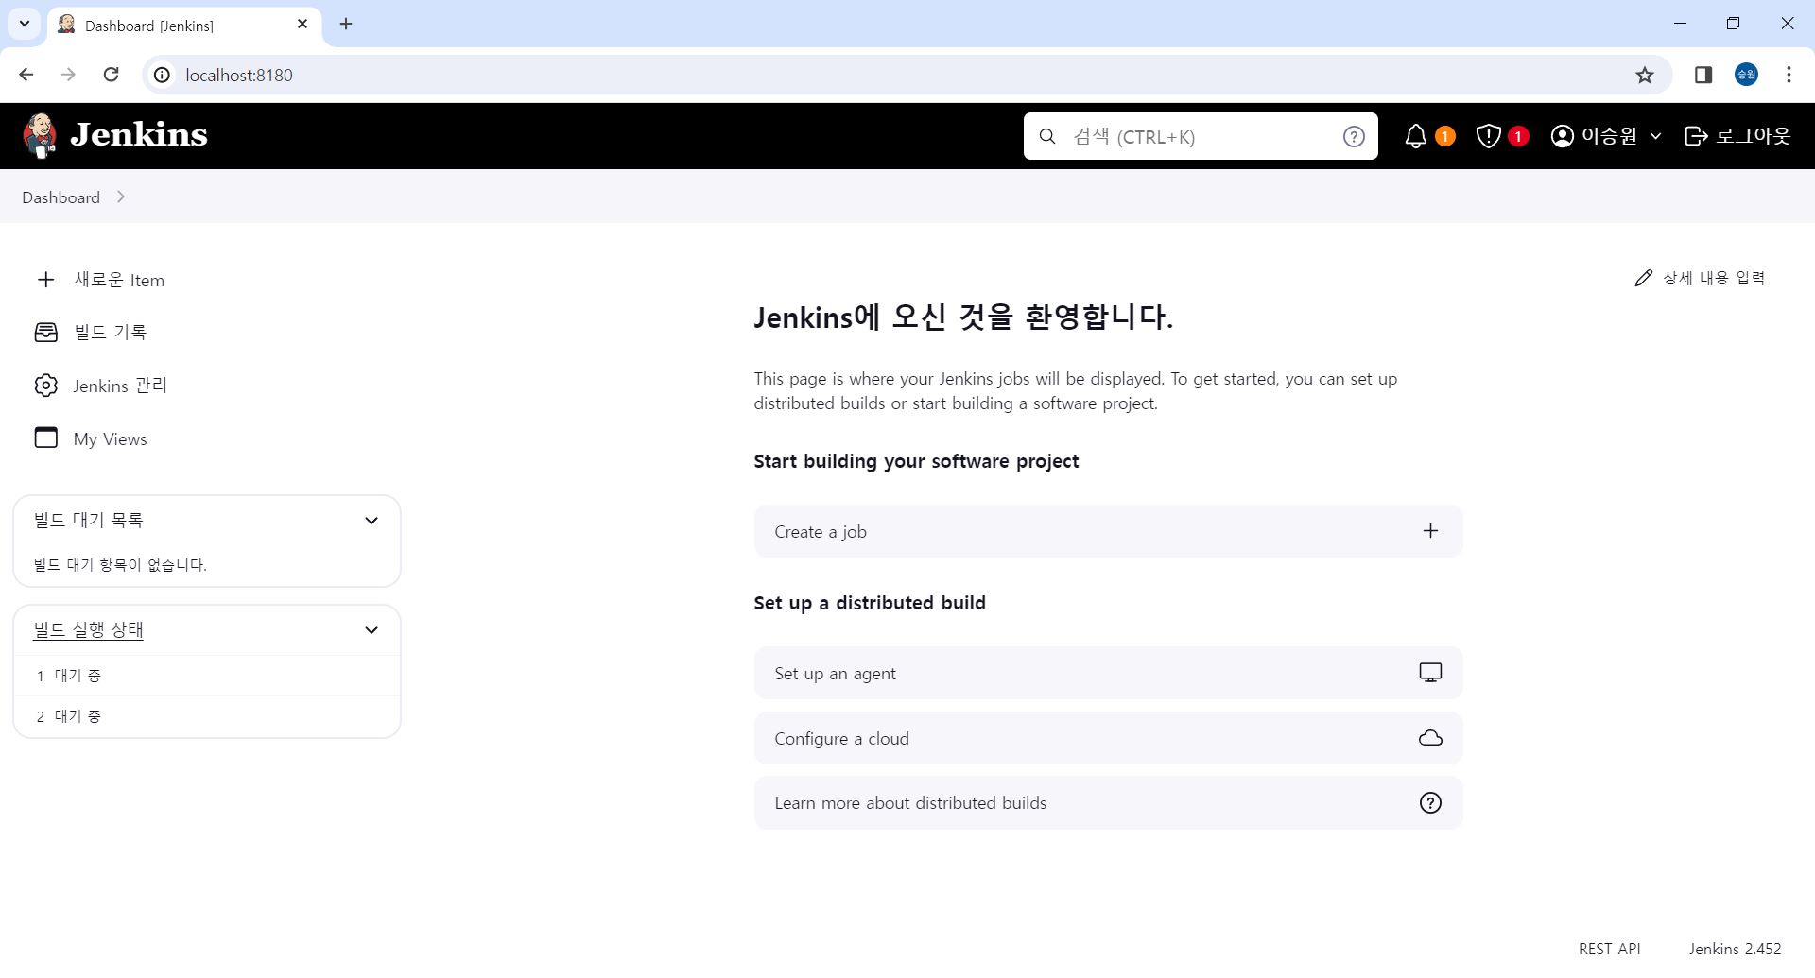Click 상세 내용 입력 description button
This screenshot has height=978, width=1815.
click(1700, 278)
